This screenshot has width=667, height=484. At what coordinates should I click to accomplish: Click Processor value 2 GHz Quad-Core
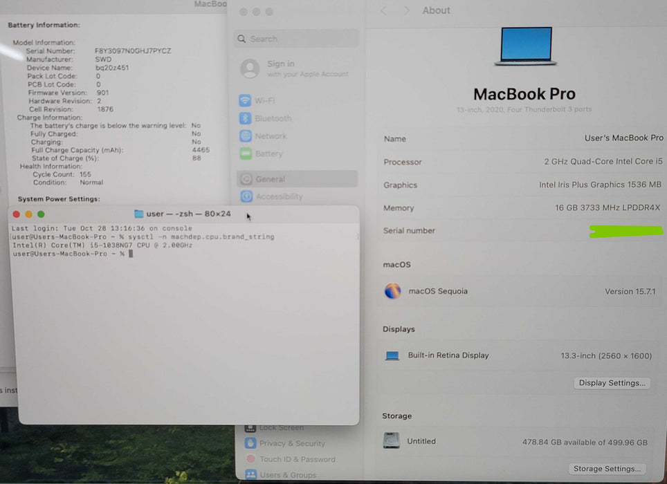603,162
